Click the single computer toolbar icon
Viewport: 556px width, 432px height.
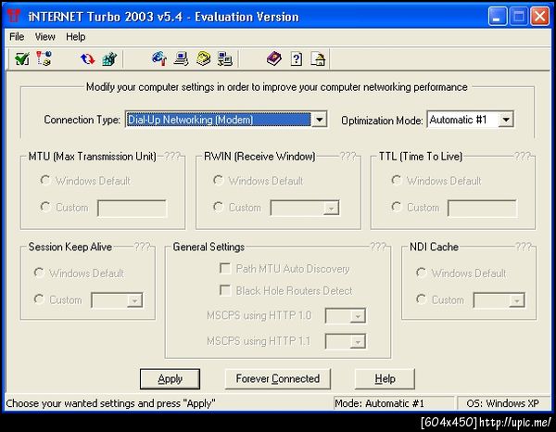[x=182, y=59]
